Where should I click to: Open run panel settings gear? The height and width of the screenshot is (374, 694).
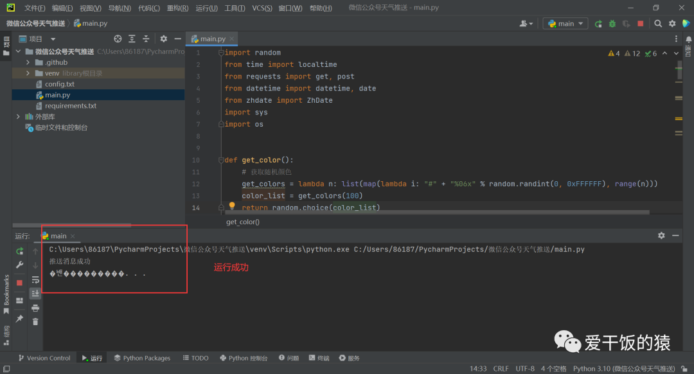(661, 235)
